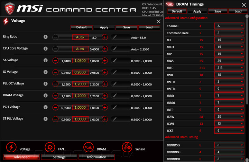The height and width of the screenshot is (162, 249).
Task: Edit SA Voltage using pencil icon
Action: 115,61
